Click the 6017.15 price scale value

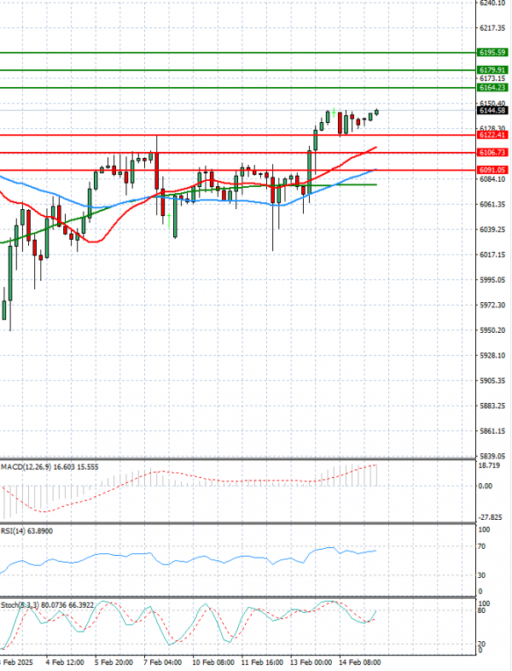click(492, 254)
